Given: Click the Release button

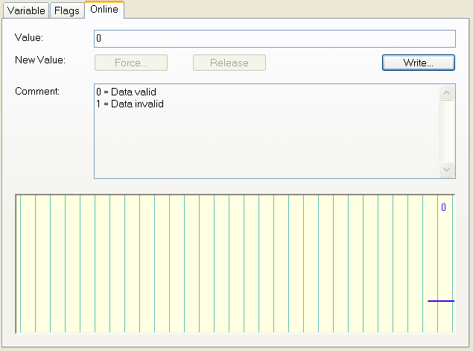Looking at the screenshot, I should click(229, 63).
